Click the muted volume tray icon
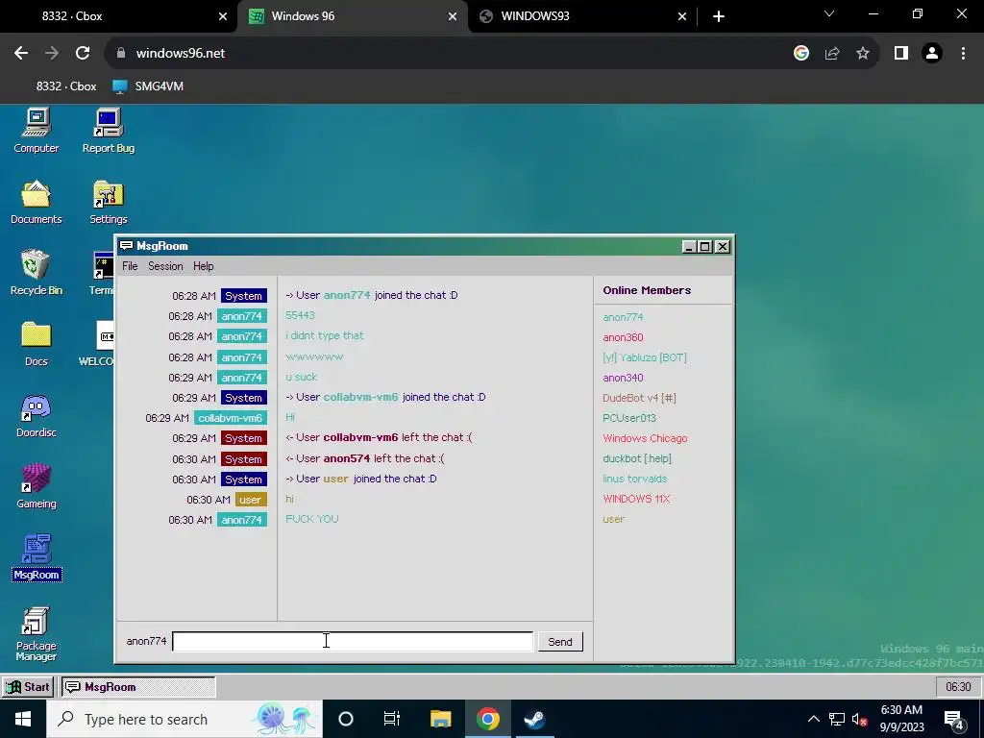984x738 pixels. coord(860,719)
